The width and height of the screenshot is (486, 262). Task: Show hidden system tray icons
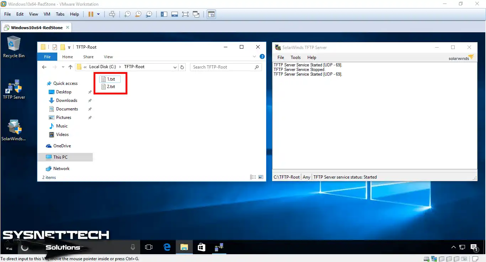click(x=453, y=247)
